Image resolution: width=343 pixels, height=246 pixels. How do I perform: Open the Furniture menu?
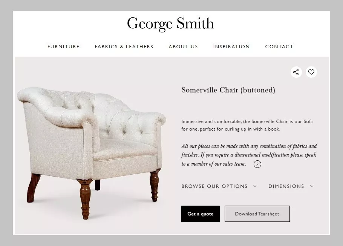63,47
